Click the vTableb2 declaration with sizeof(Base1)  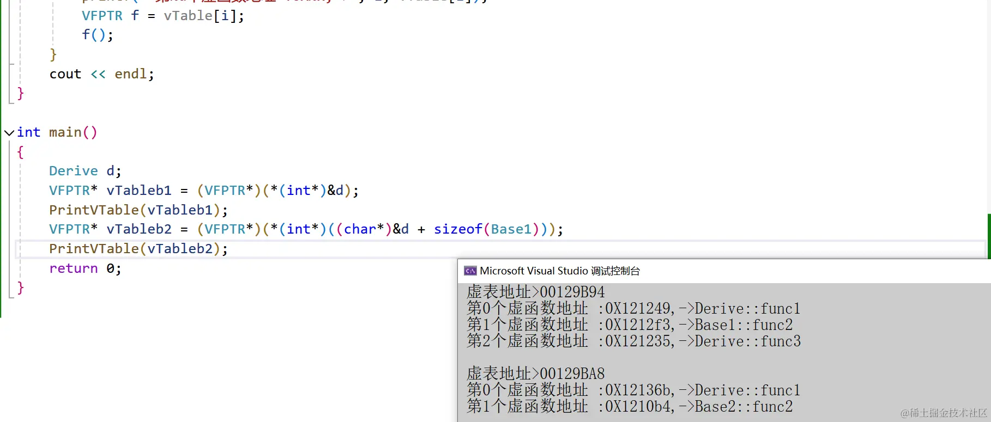(x=306, y=229)
